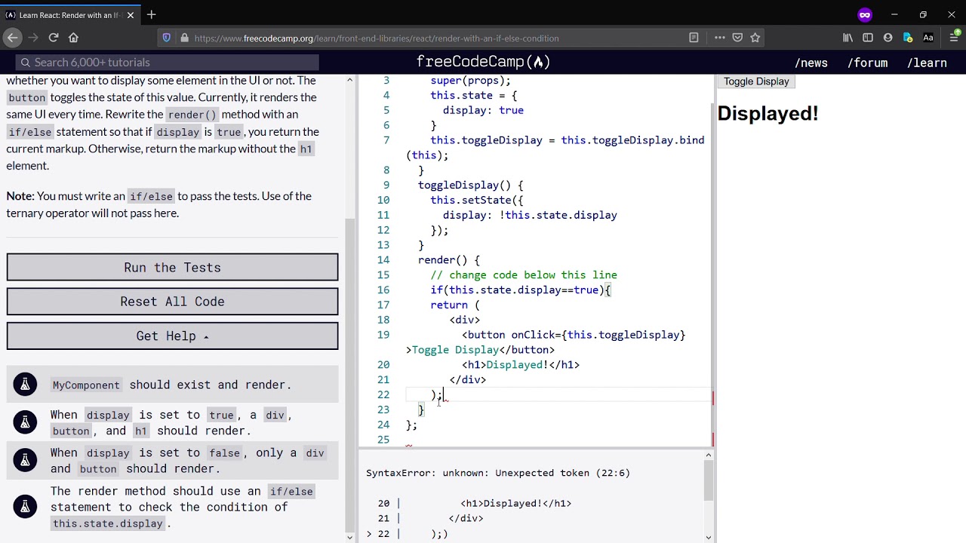
Task: Click the 'if/else' code tag in Note
Action: 151,197
